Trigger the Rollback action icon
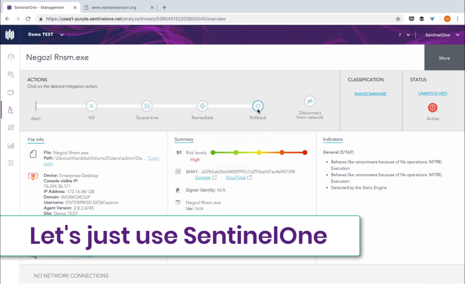465x284 pixels. click(x=258, y=106)
